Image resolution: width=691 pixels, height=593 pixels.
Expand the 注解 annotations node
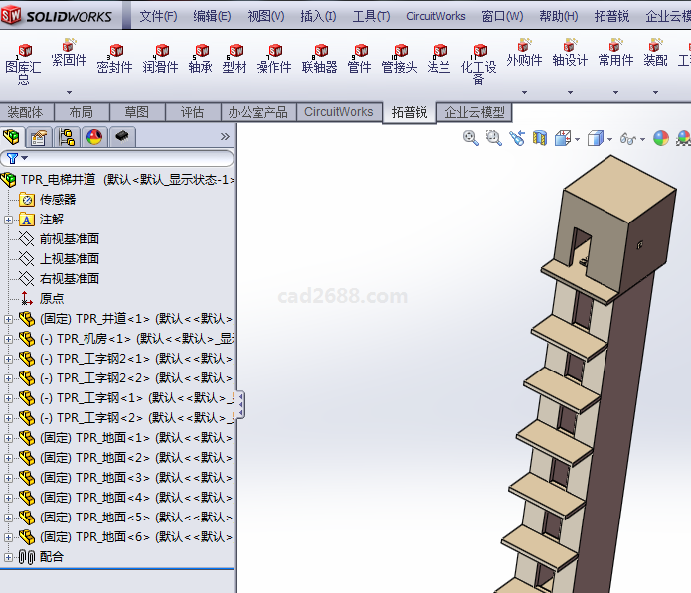pos(9,220)
